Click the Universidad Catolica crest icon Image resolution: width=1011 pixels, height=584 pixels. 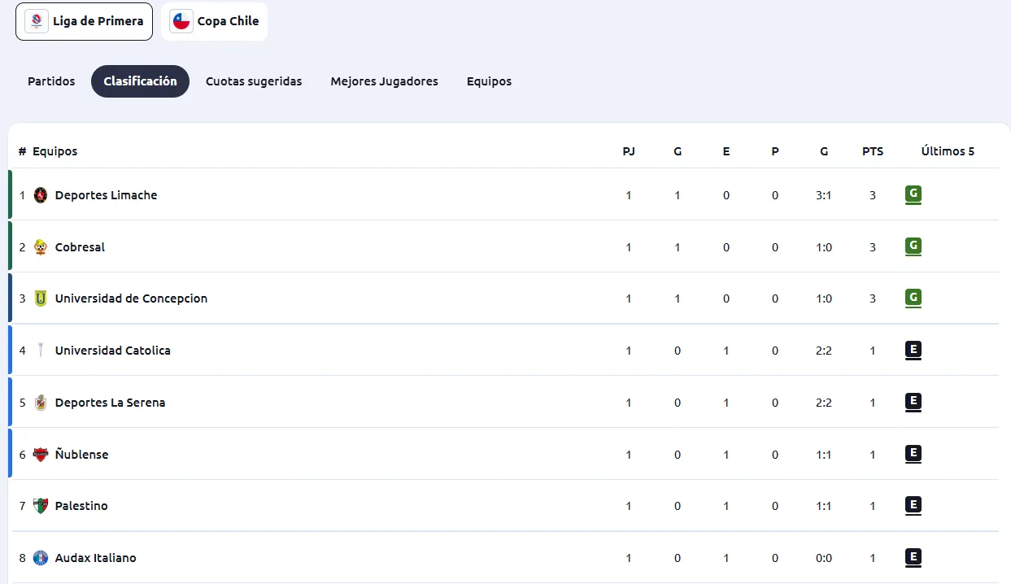click(41, 351)
